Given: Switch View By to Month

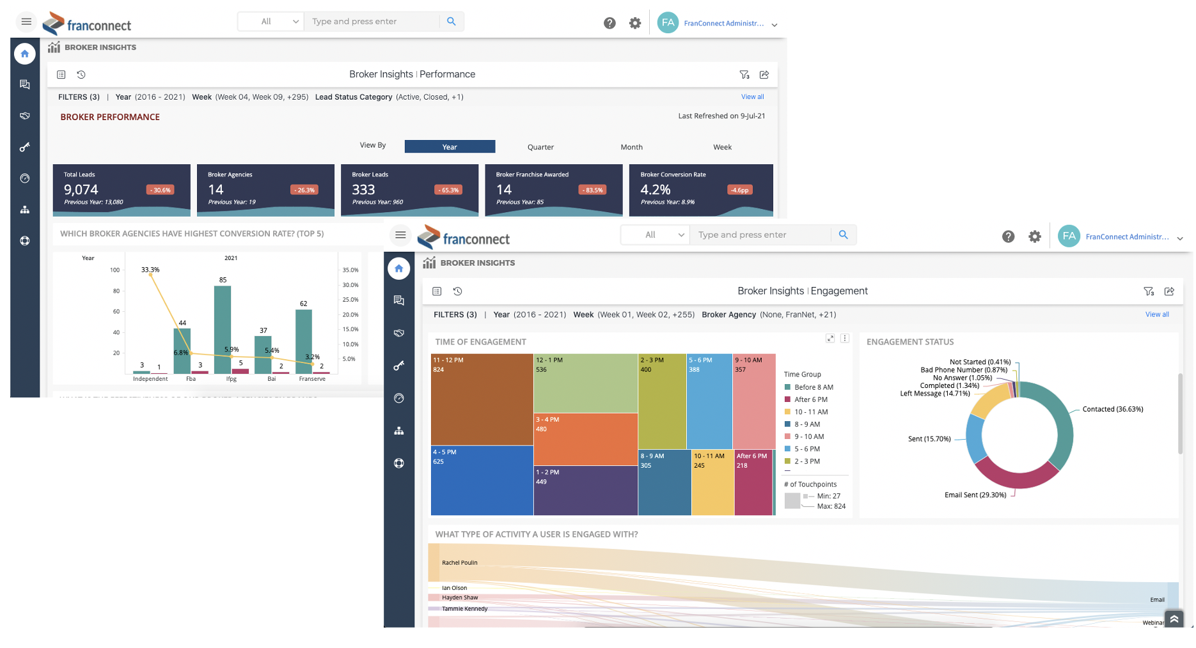Looking at the screenshot, I should point(631,147).
